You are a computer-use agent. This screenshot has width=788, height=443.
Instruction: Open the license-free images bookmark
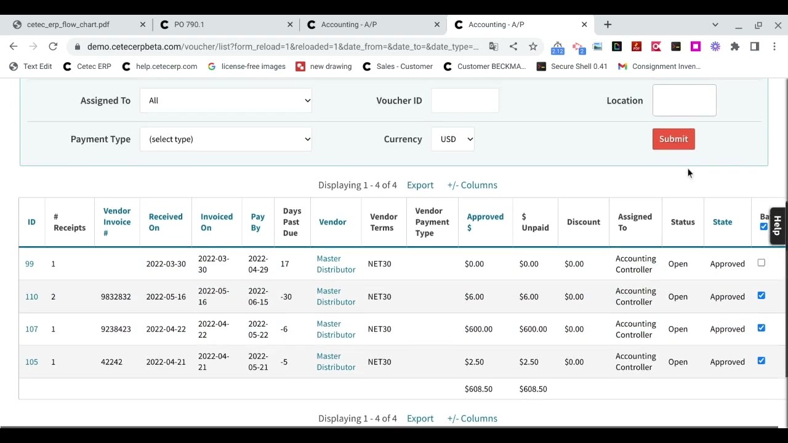[x=246, y=66]
